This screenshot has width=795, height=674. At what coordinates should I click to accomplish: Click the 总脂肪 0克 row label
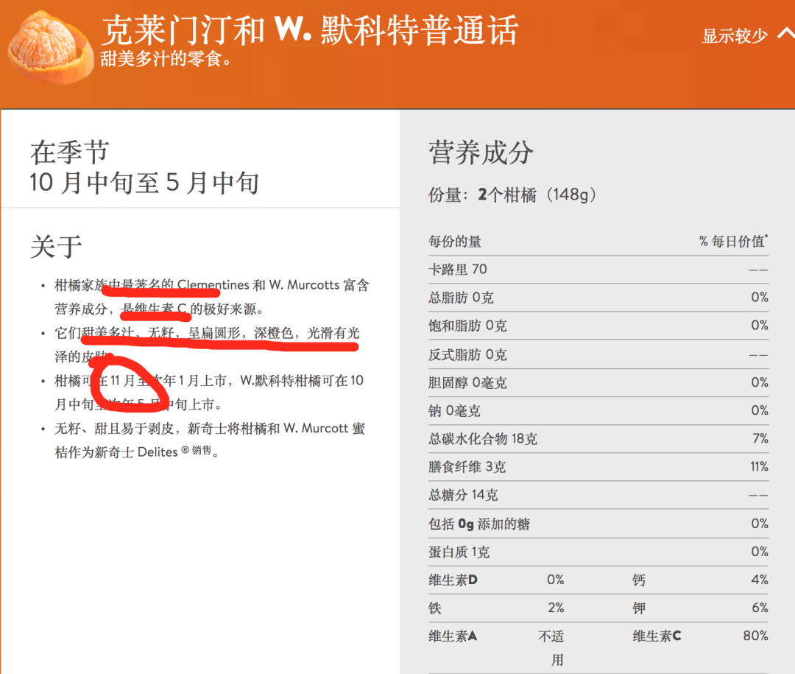(x=461, y=298)
